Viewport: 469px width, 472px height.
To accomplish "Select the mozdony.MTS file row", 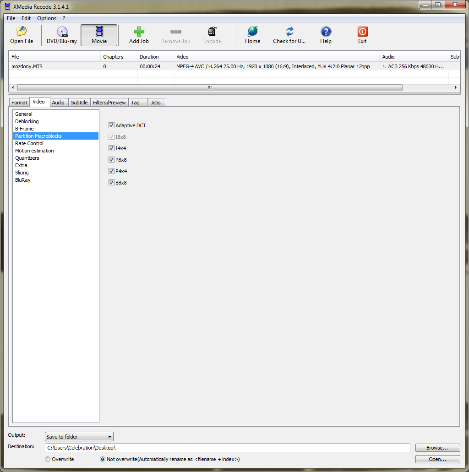I will point(234,66).
